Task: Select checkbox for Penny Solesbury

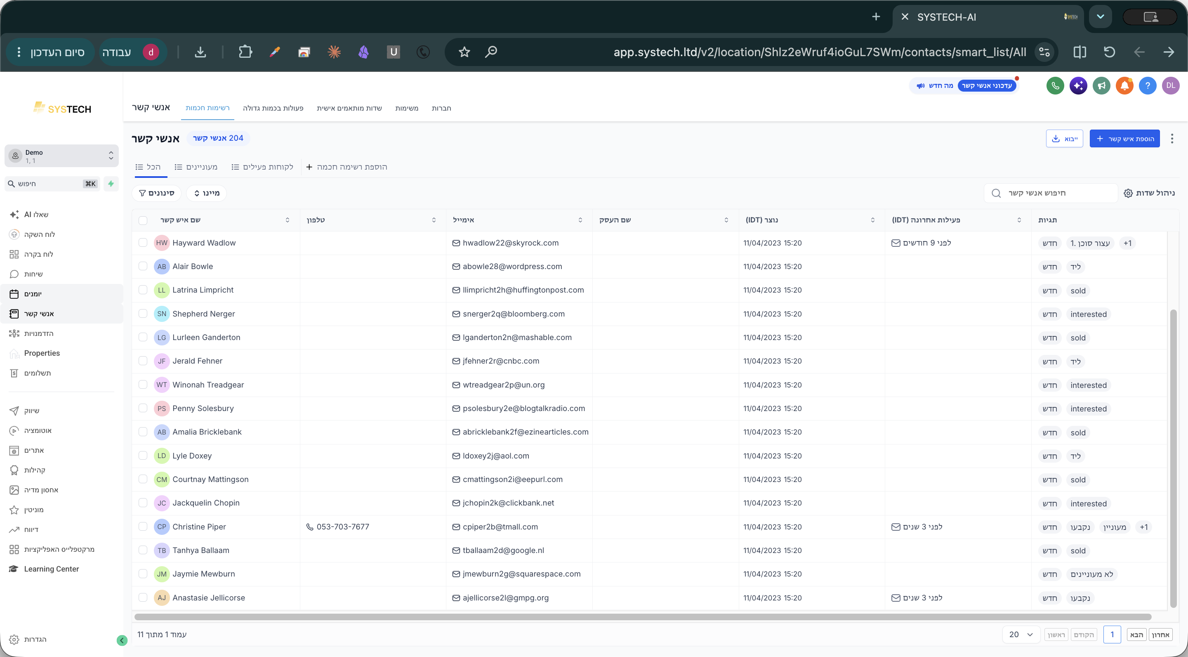Action: tap(143, 408)
